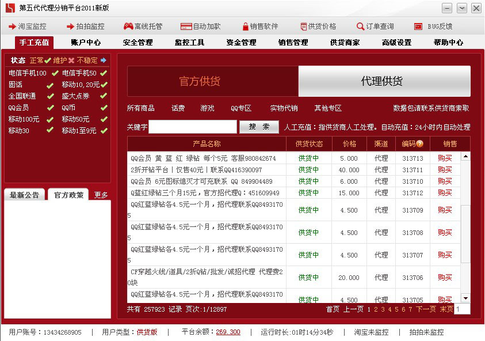Click 平台余额 269.300 link
The image size is (485, 341).
click(x=228, y=332)
